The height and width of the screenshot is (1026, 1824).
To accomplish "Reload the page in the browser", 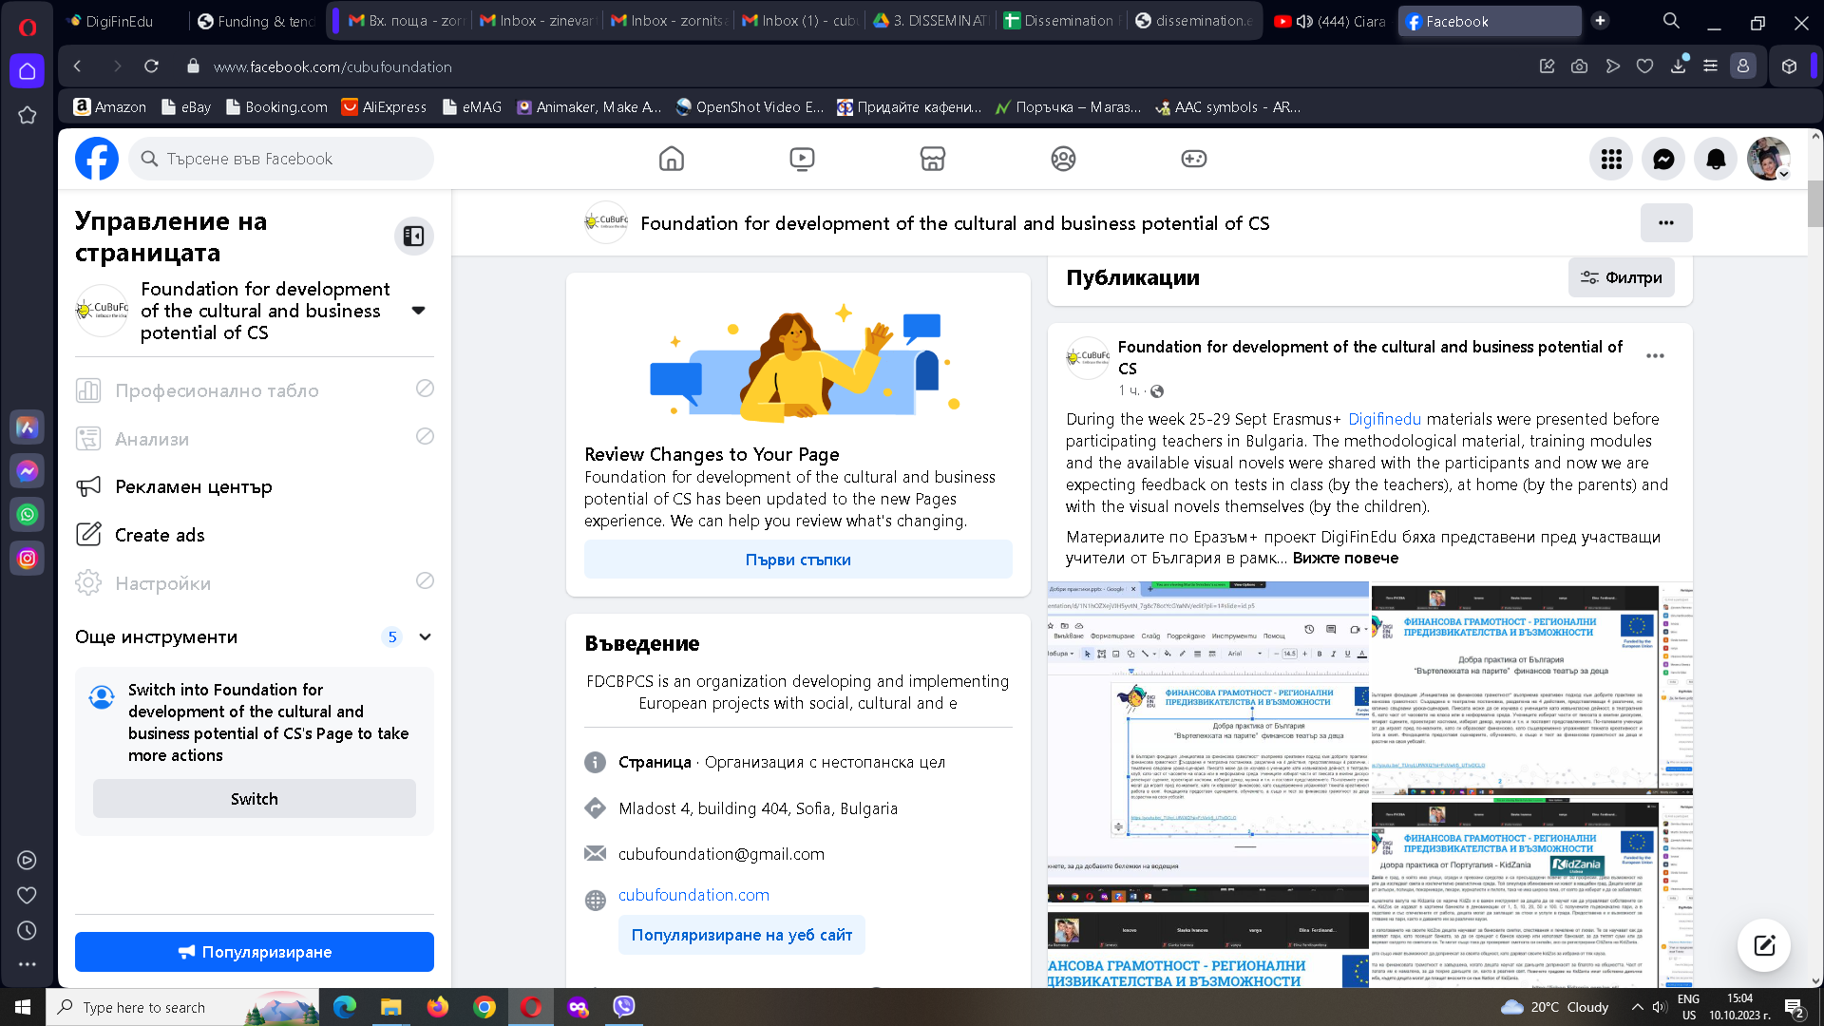I will (151, 66).
